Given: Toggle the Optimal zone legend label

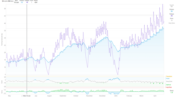Looking at the screenshot, I should pos(168,85).
